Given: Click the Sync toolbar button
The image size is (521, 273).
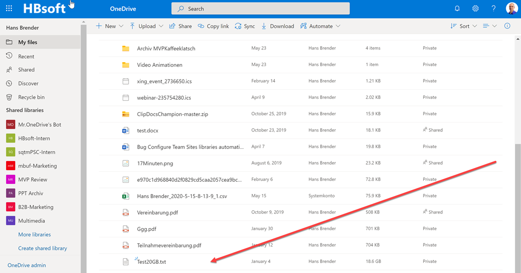Looking at the screenshot, I should [245, 26].
